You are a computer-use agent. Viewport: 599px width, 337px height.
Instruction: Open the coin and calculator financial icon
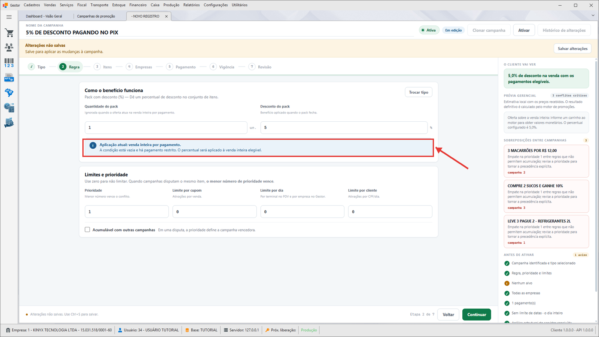tap(9, 108)
